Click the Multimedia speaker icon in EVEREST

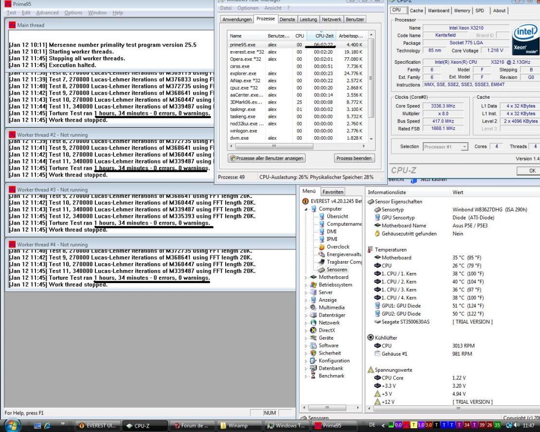point(313,307)
